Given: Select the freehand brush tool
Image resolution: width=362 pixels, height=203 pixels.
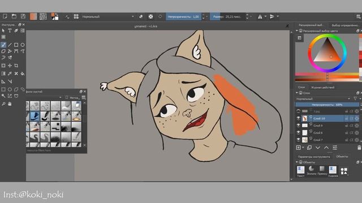Looking at the screenshot, I should (3, 45).
